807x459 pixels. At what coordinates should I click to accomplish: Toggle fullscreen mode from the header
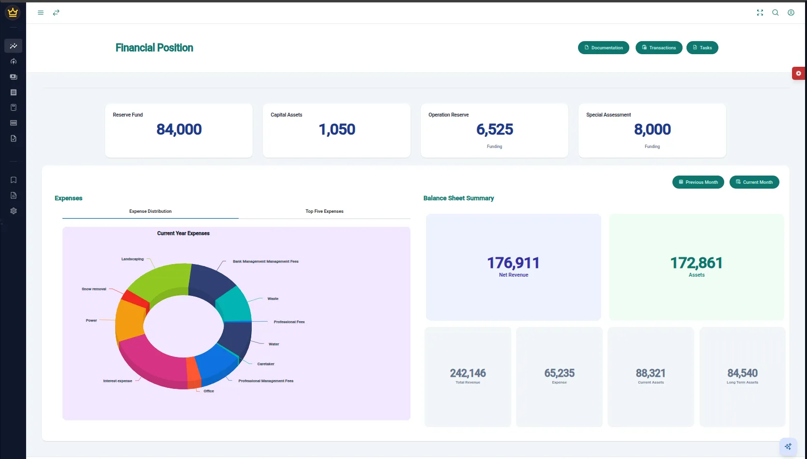pos(760,13)
